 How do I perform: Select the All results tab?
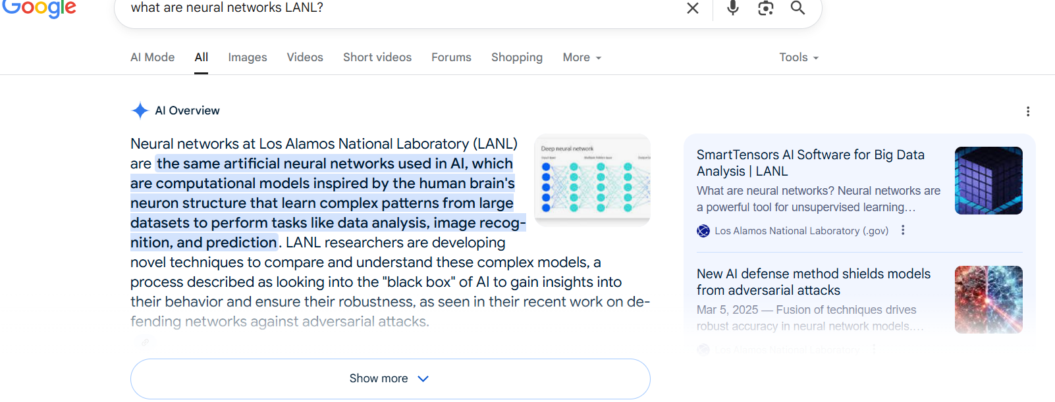tap(202, 57)
